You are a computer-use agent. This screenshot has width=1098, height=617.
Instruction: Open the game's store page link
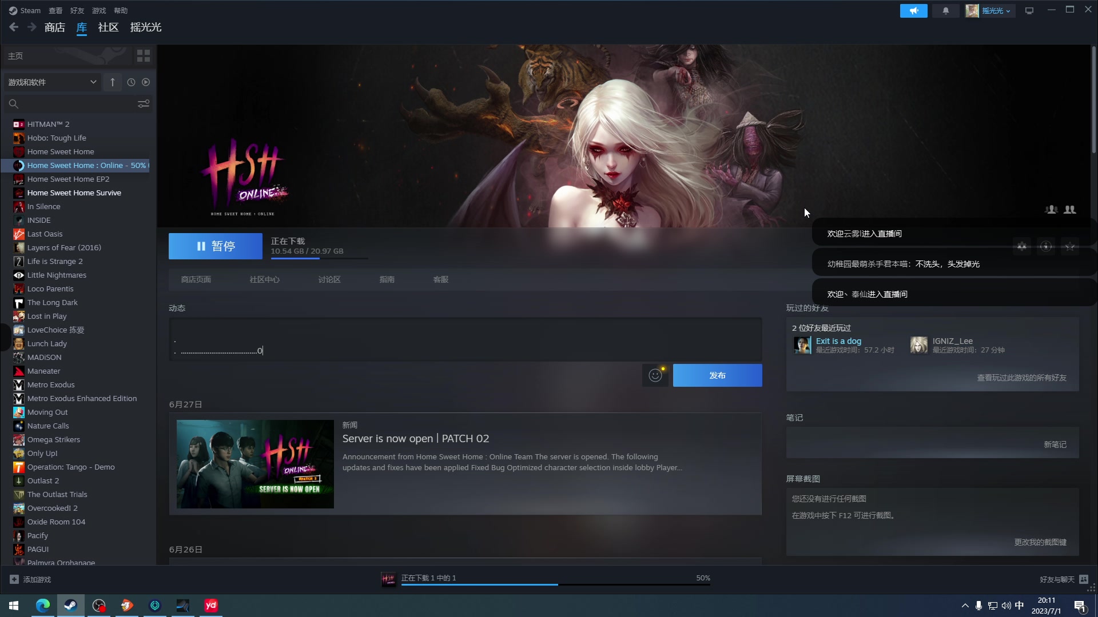pyautogui.click(x=196, y=279)
